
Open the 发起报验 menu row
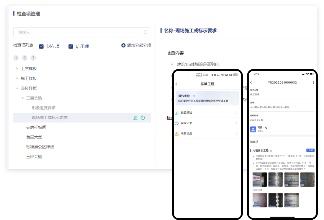point(207,113)
